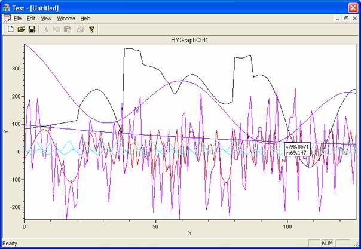Viewport: 361px width, 249px height.
Task: Click the Paste clipboard toolbar icon
Action: pos(67,29)
